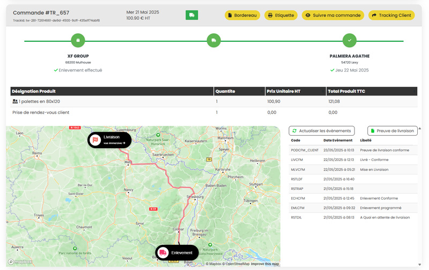Select the LIVCFM event row

tap(353, 159)
